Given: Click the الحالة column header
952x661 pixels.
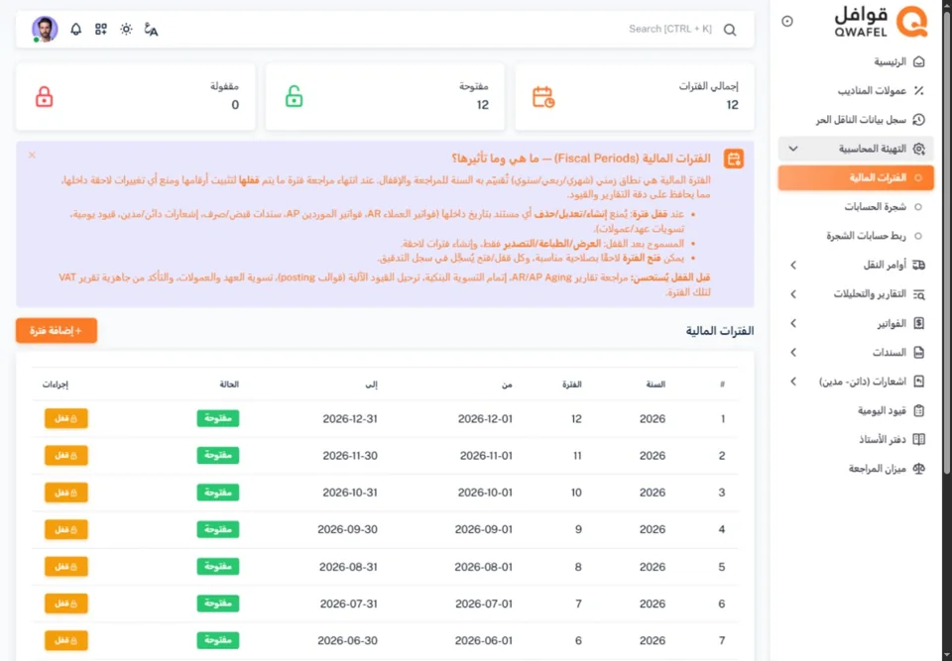Looking at the screenshot, I should [x=229, y=385].
